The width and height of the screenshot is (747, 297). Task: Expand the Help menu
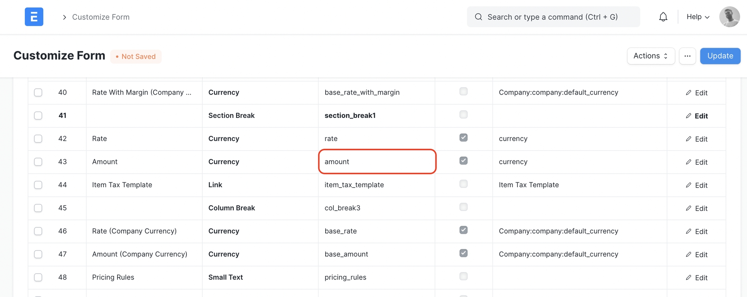point(698,17)
